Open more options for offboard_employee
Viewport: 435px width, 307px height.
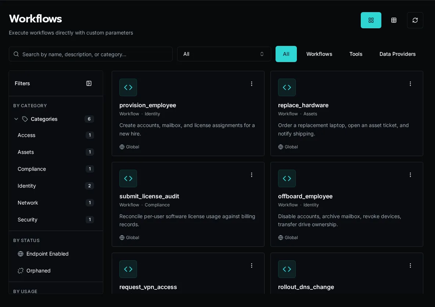410,175
